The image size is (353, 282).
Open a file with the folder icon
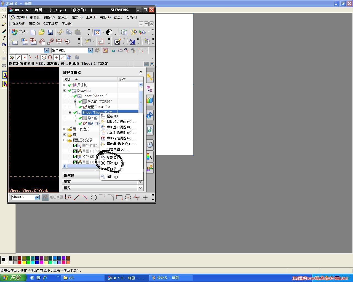[41, 32]
